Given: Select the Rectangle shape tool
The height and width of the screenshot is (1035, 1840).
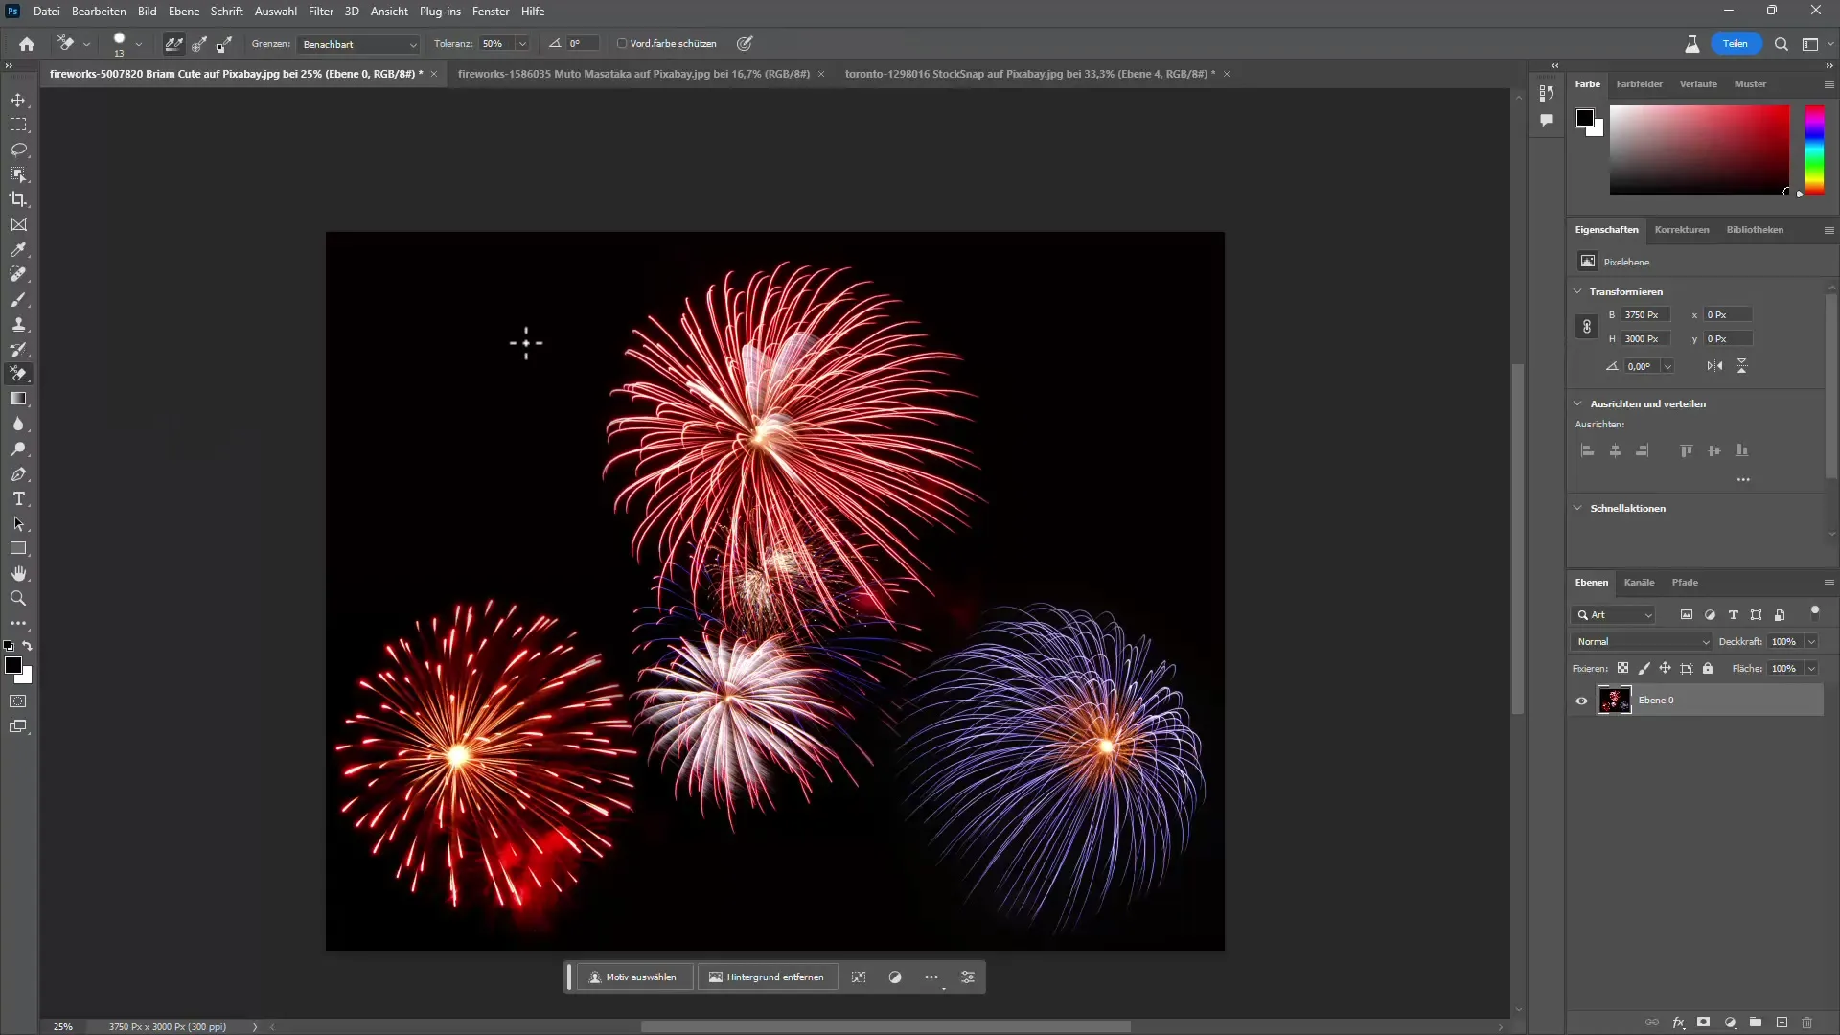Looking at the screenshot, I should click(x=18, y=549).
